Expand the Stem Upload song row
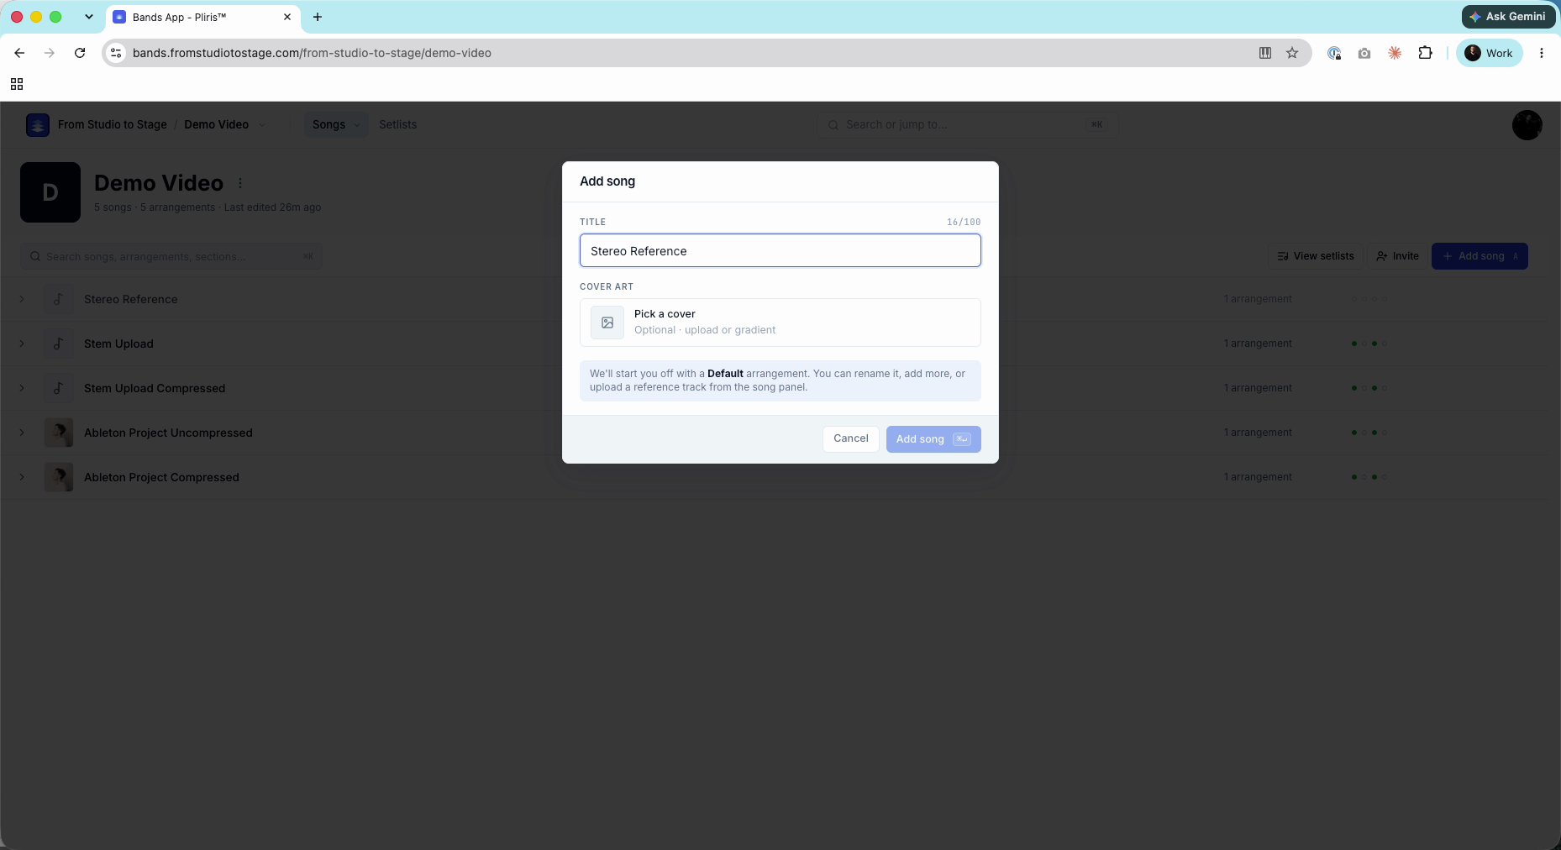The width and height of the screenshot is (1561, 850). coord(22,344)
